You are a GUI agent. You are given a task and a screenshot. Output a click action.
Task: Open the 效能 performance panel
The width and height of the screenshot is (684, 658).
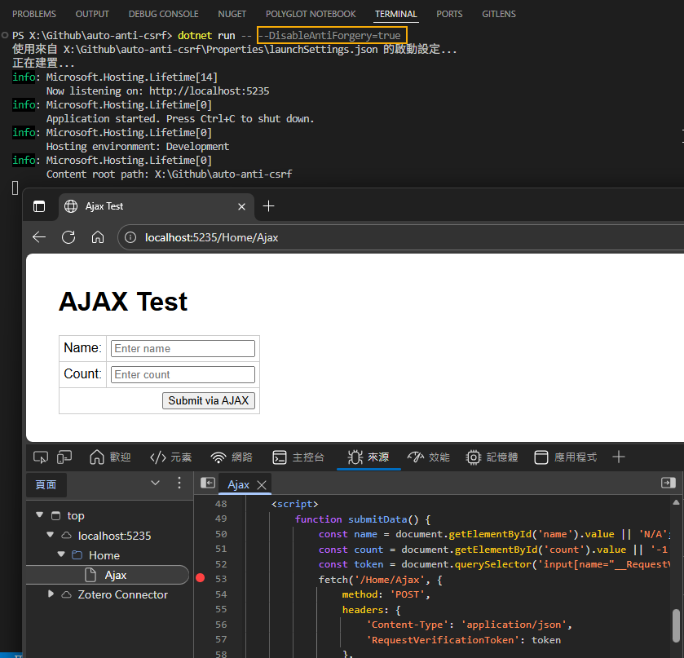click(429, 457)
